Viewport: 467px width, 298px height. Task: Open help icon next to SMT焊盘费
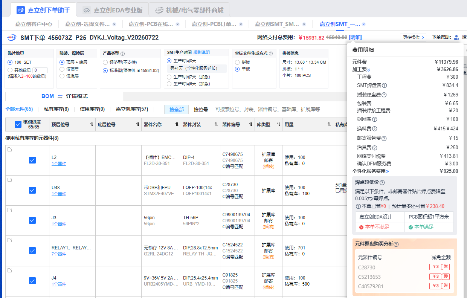coord(385,86)
